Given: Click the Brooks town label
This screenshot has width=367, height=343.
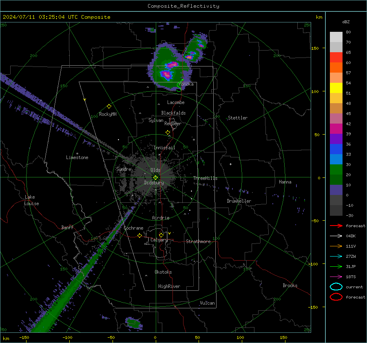Looking at the screenshot, I should (x=290, y=285).
